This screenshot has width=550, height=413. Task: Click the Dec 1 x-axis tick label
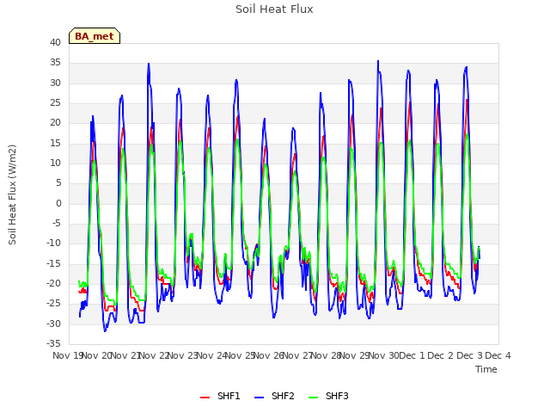tap(412, 355)
